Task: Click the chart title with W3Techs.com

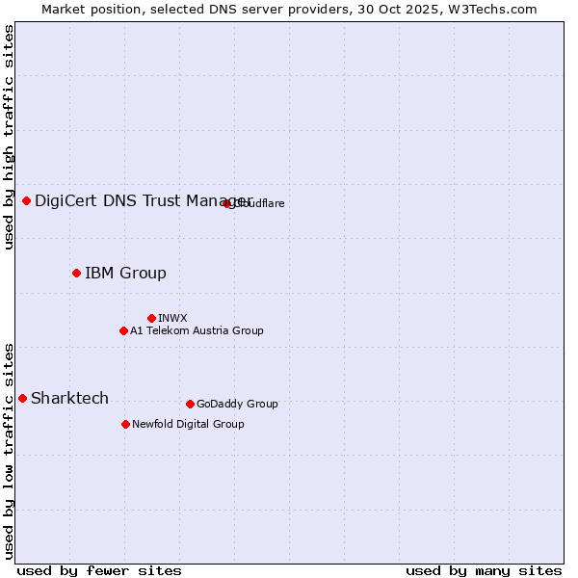Action: point(289,9)
